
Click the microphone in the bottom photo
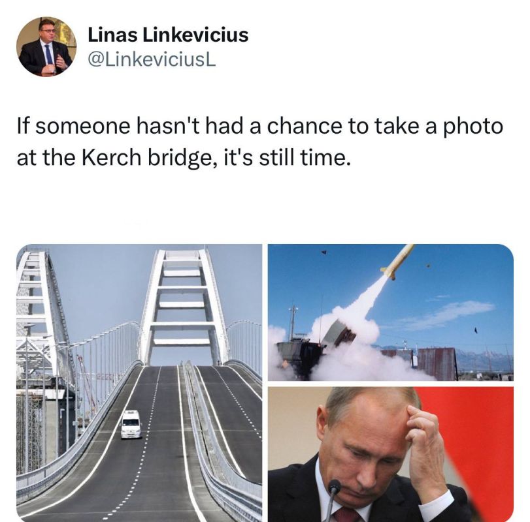pyautogui.click(x=331, y=499)
